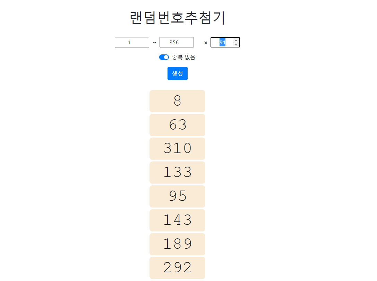Image resolution: width=377 pixels, height=281 pixels.
Task: Select the result card showing 63
Action: [177, 125]
